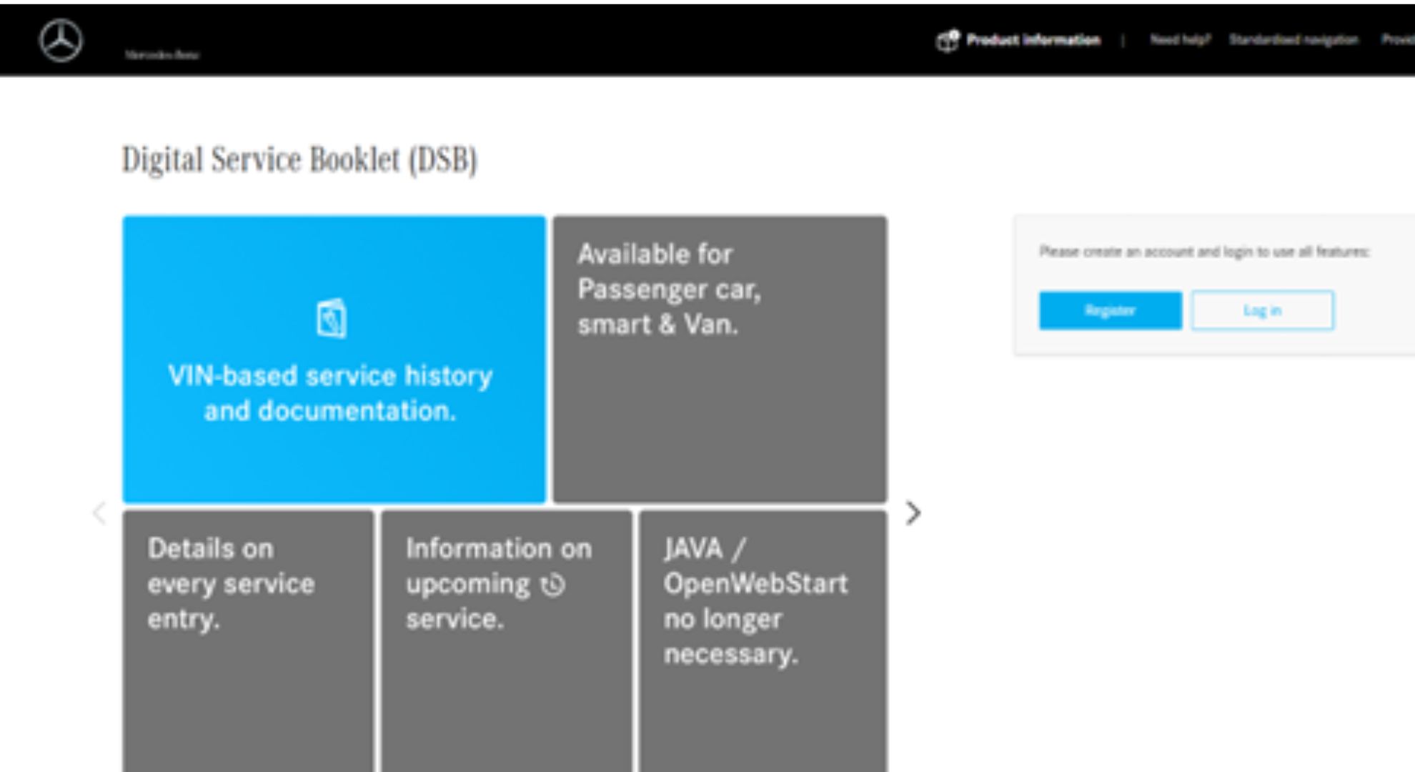The width and height of the screenshot is (1415, 772).
Task: Select VIN-based service history tile
Action: (334, 360)
